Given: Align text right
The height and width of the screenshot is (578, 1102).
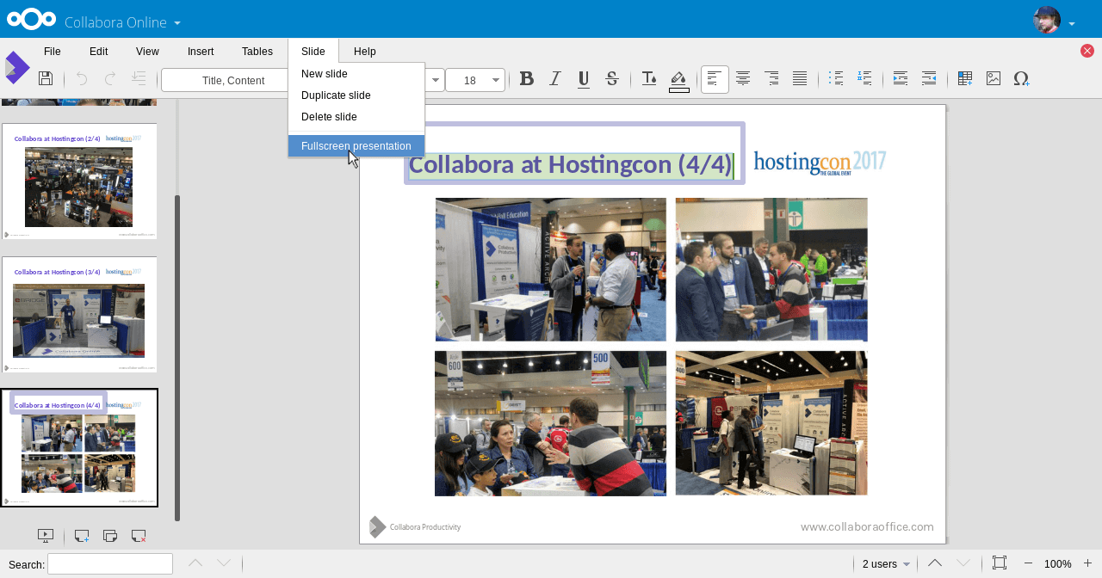Looking at the screenshot, I should (771, 79).
